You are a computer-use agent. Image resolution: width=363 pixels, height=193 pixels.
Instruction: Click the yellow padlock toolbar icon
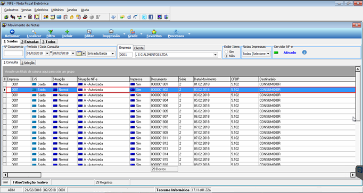(72, 17)
